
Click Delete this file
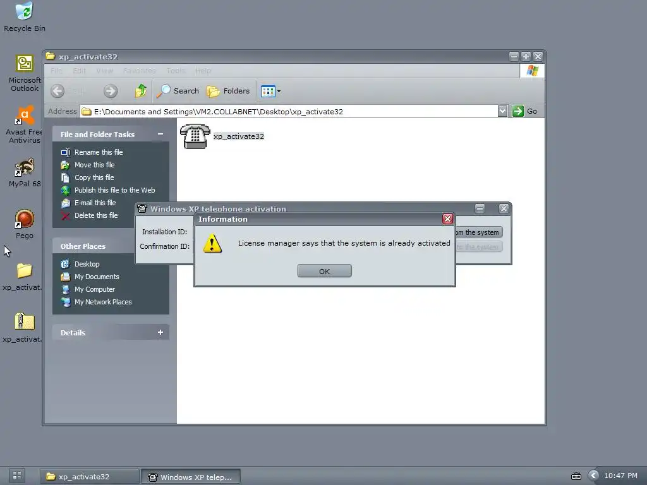(x=96, y=215)
